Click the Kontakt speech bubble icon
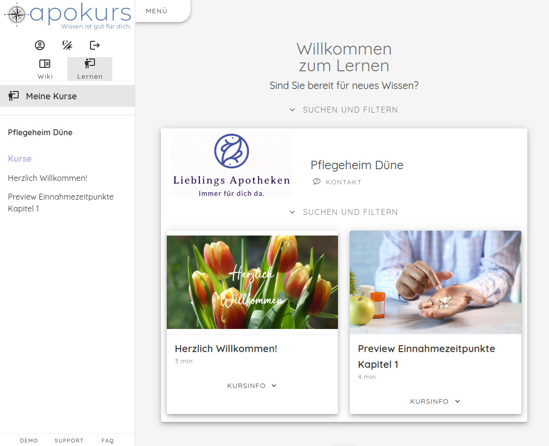The image size is (549, 446). (x=316, y=181)
